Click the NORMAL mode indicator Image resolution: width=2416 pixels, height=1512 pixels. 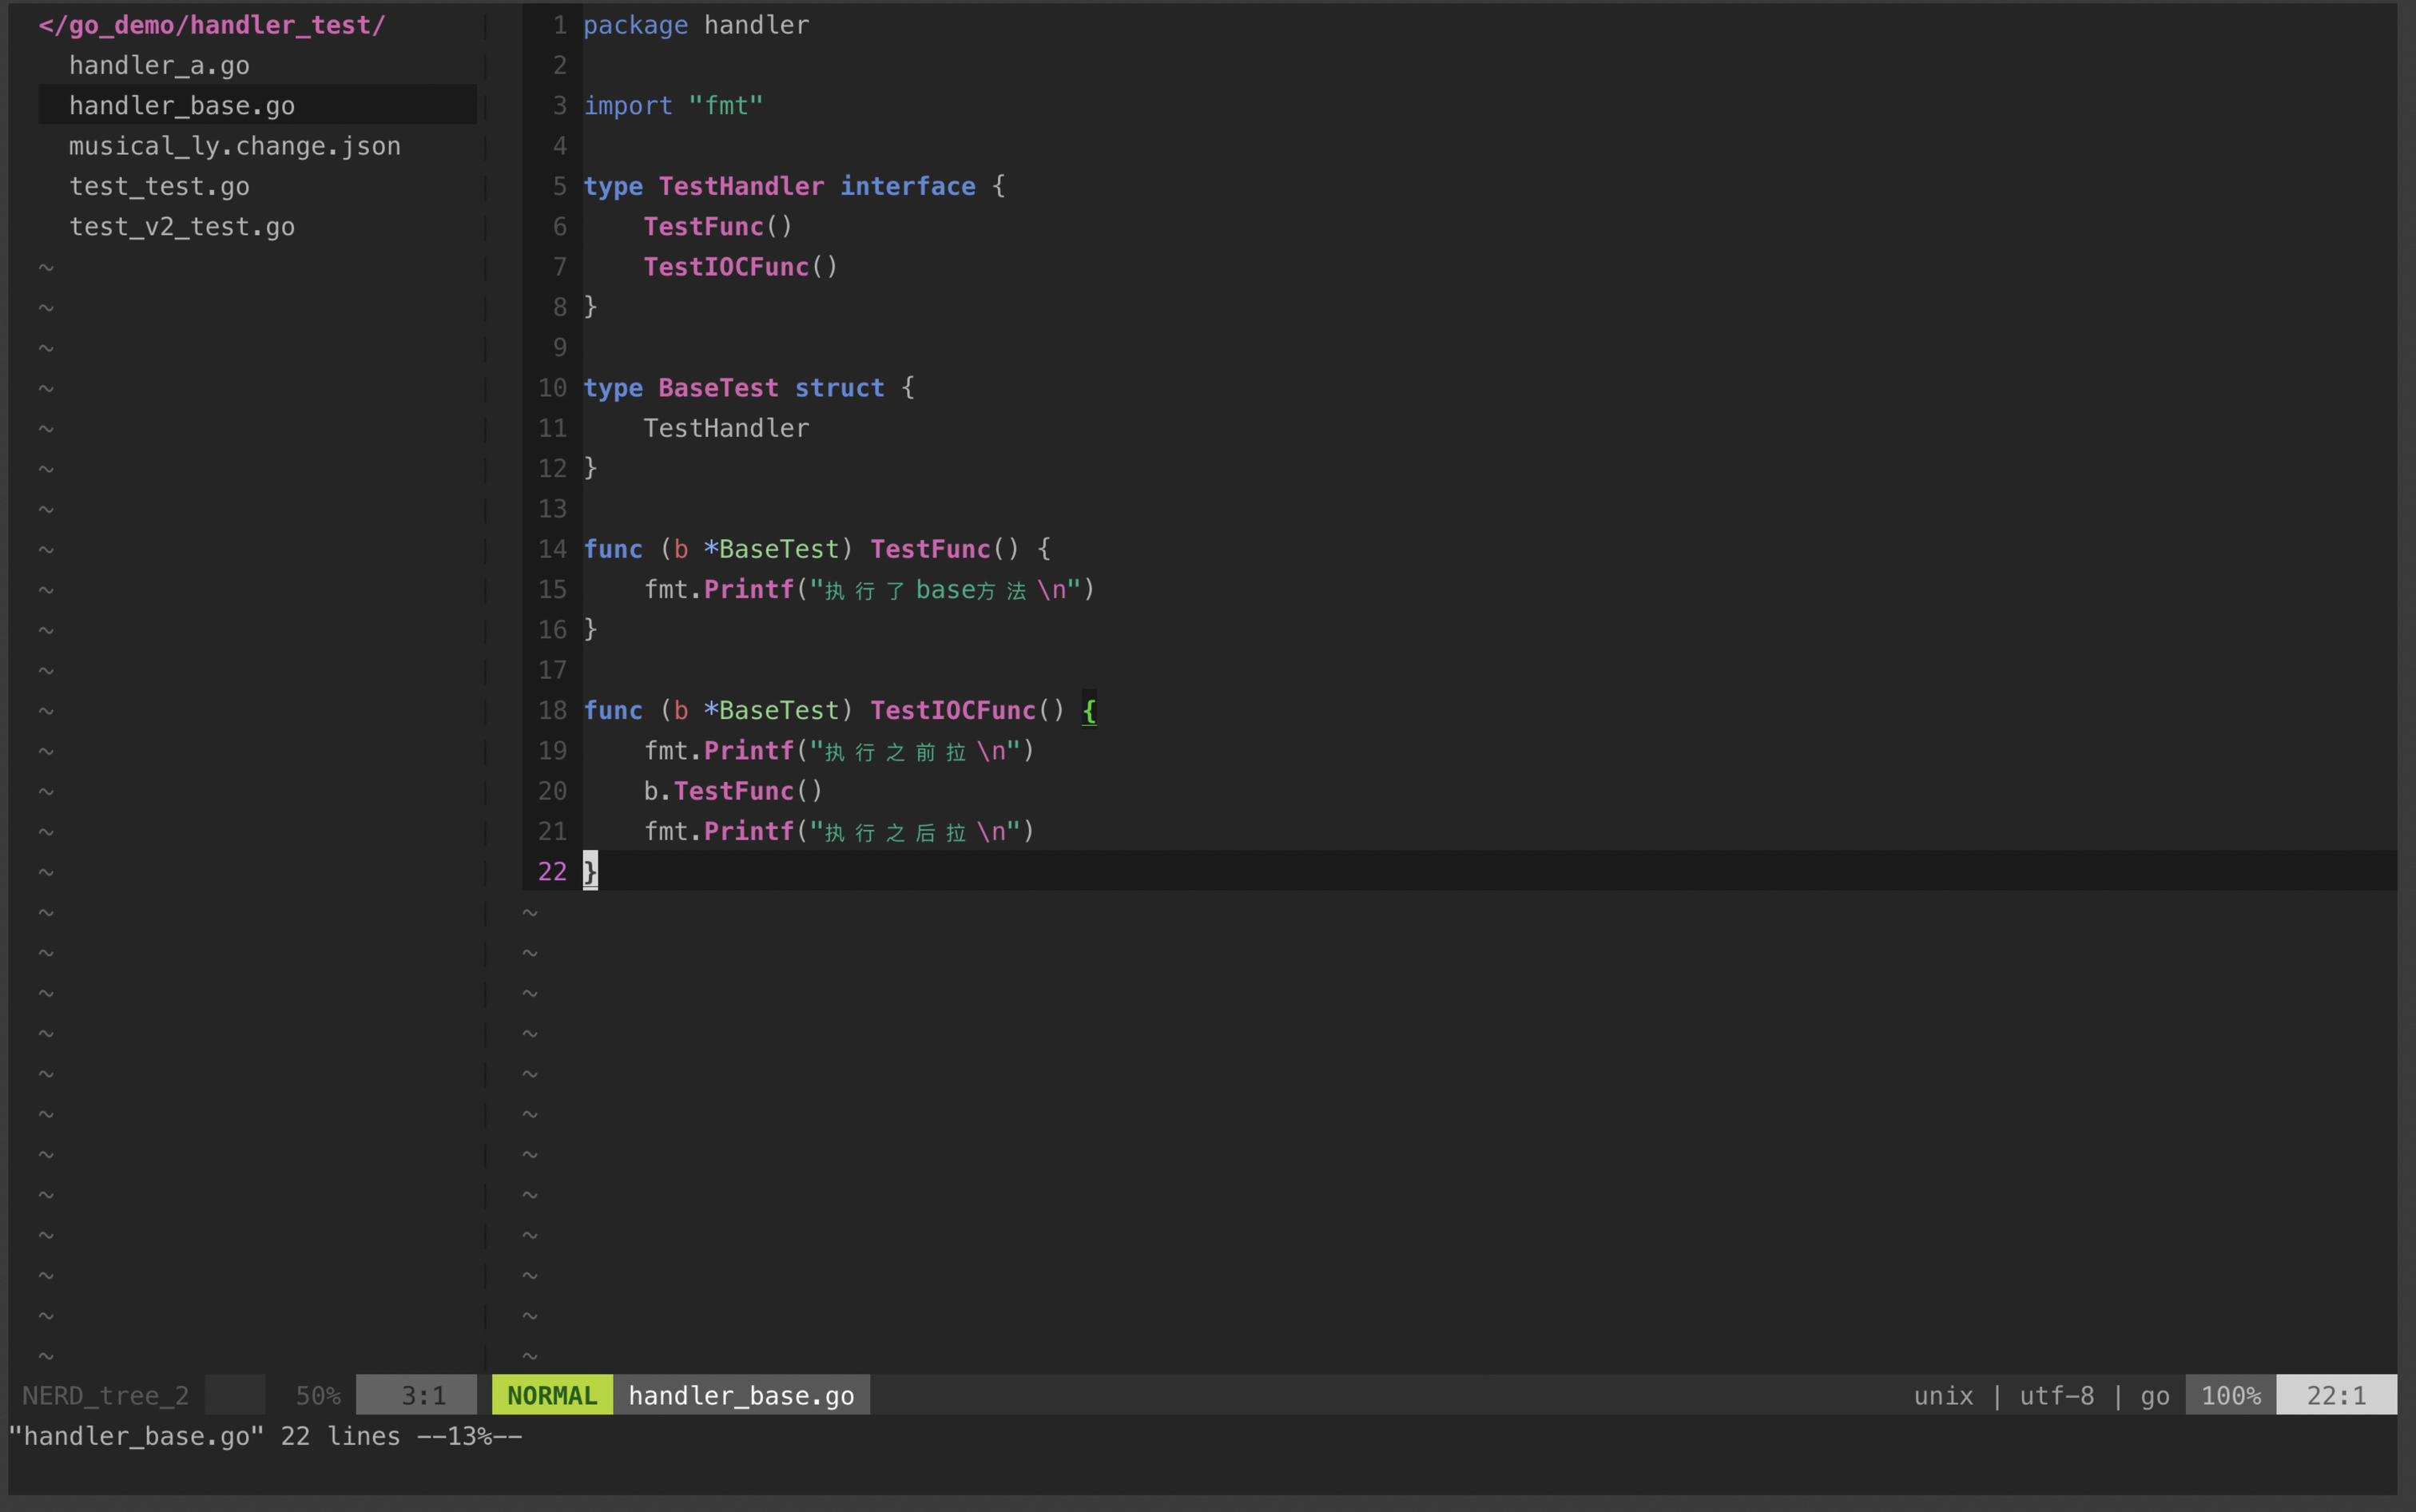click(x=551, y=1395)
